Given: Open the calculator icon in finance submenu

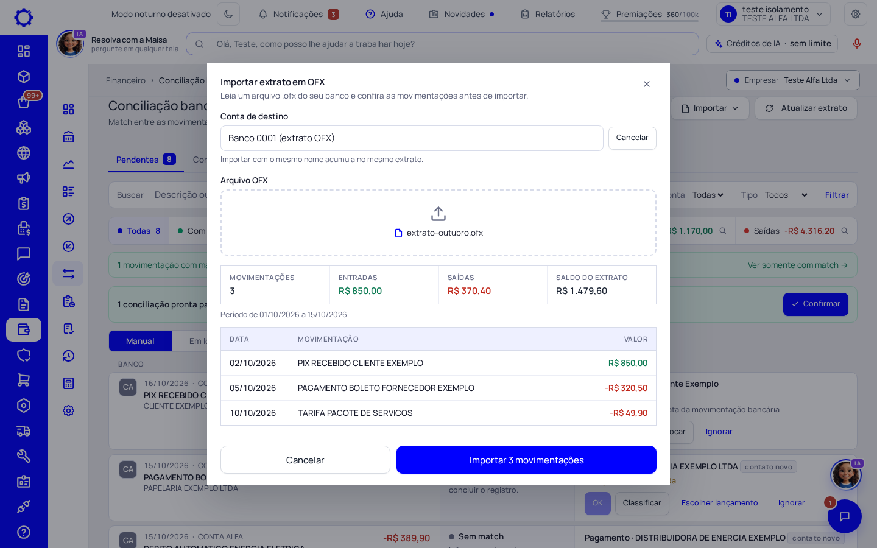Looking at the screenshot, I should [x=68, y=383].
